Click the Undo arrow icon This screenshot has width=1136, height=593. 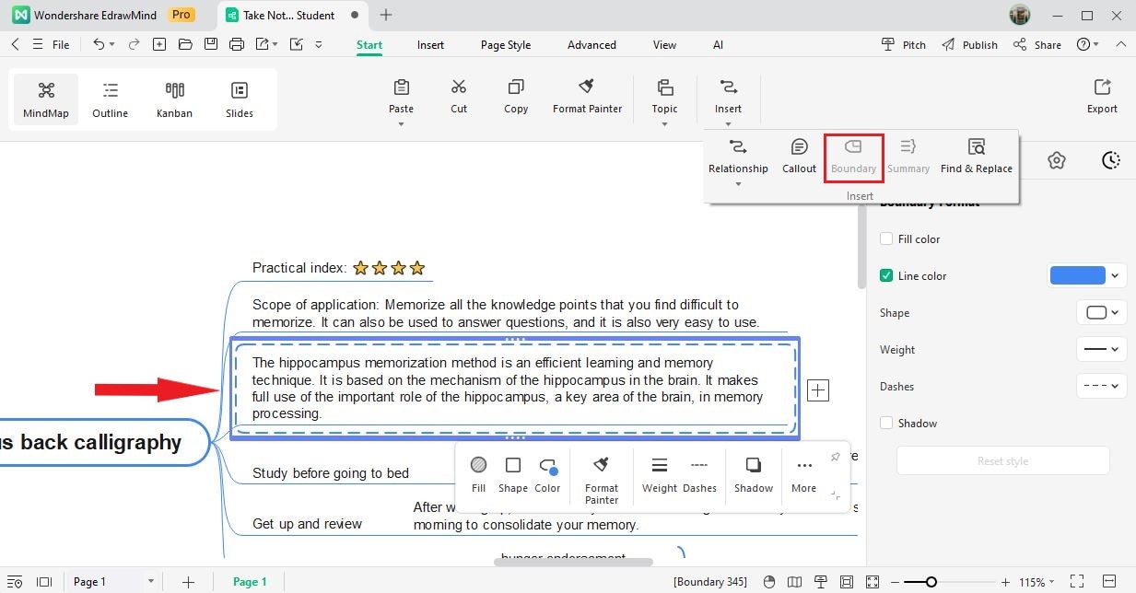tap(99, 44)
